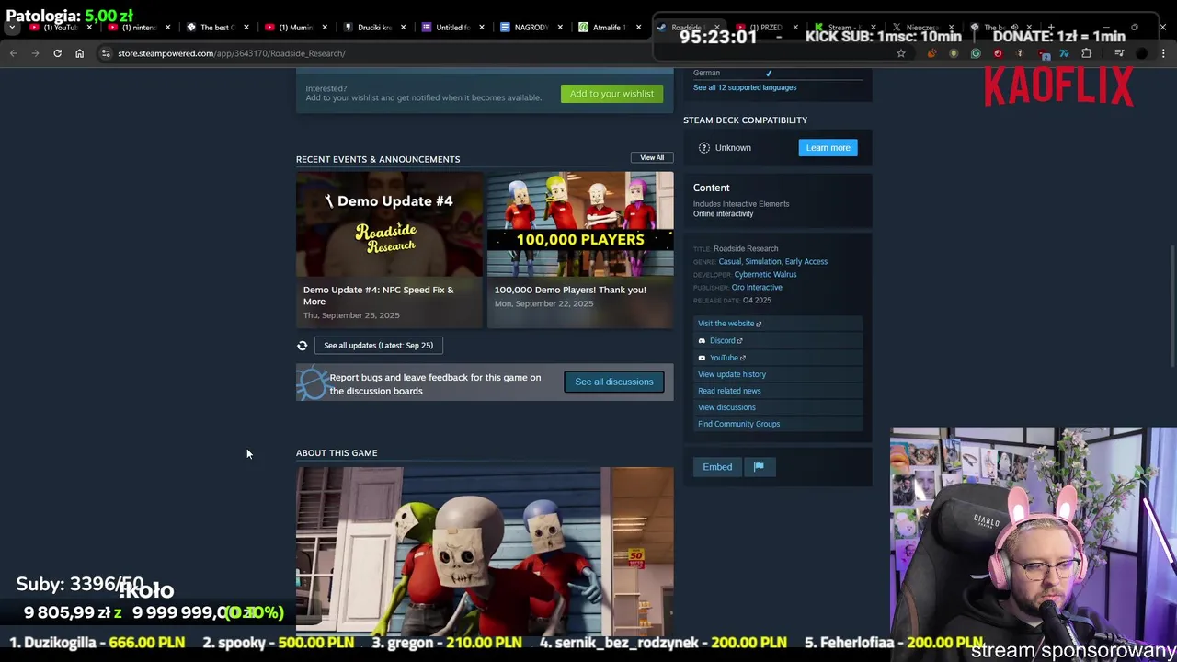Click the browser home icon
The width and height of the screenshot is (1177, 662).
(x=79, y=53)
